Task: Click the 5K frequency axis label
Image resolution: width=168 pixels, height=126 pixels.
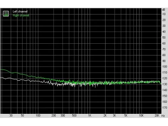Action: point(126,116)
